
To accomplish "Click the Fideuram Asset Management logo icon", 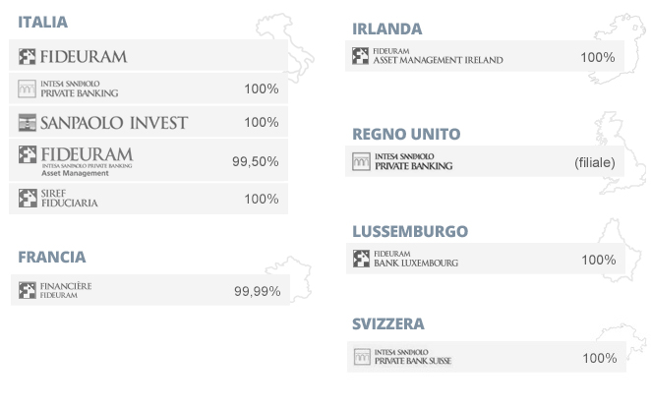I will (28, 154).
